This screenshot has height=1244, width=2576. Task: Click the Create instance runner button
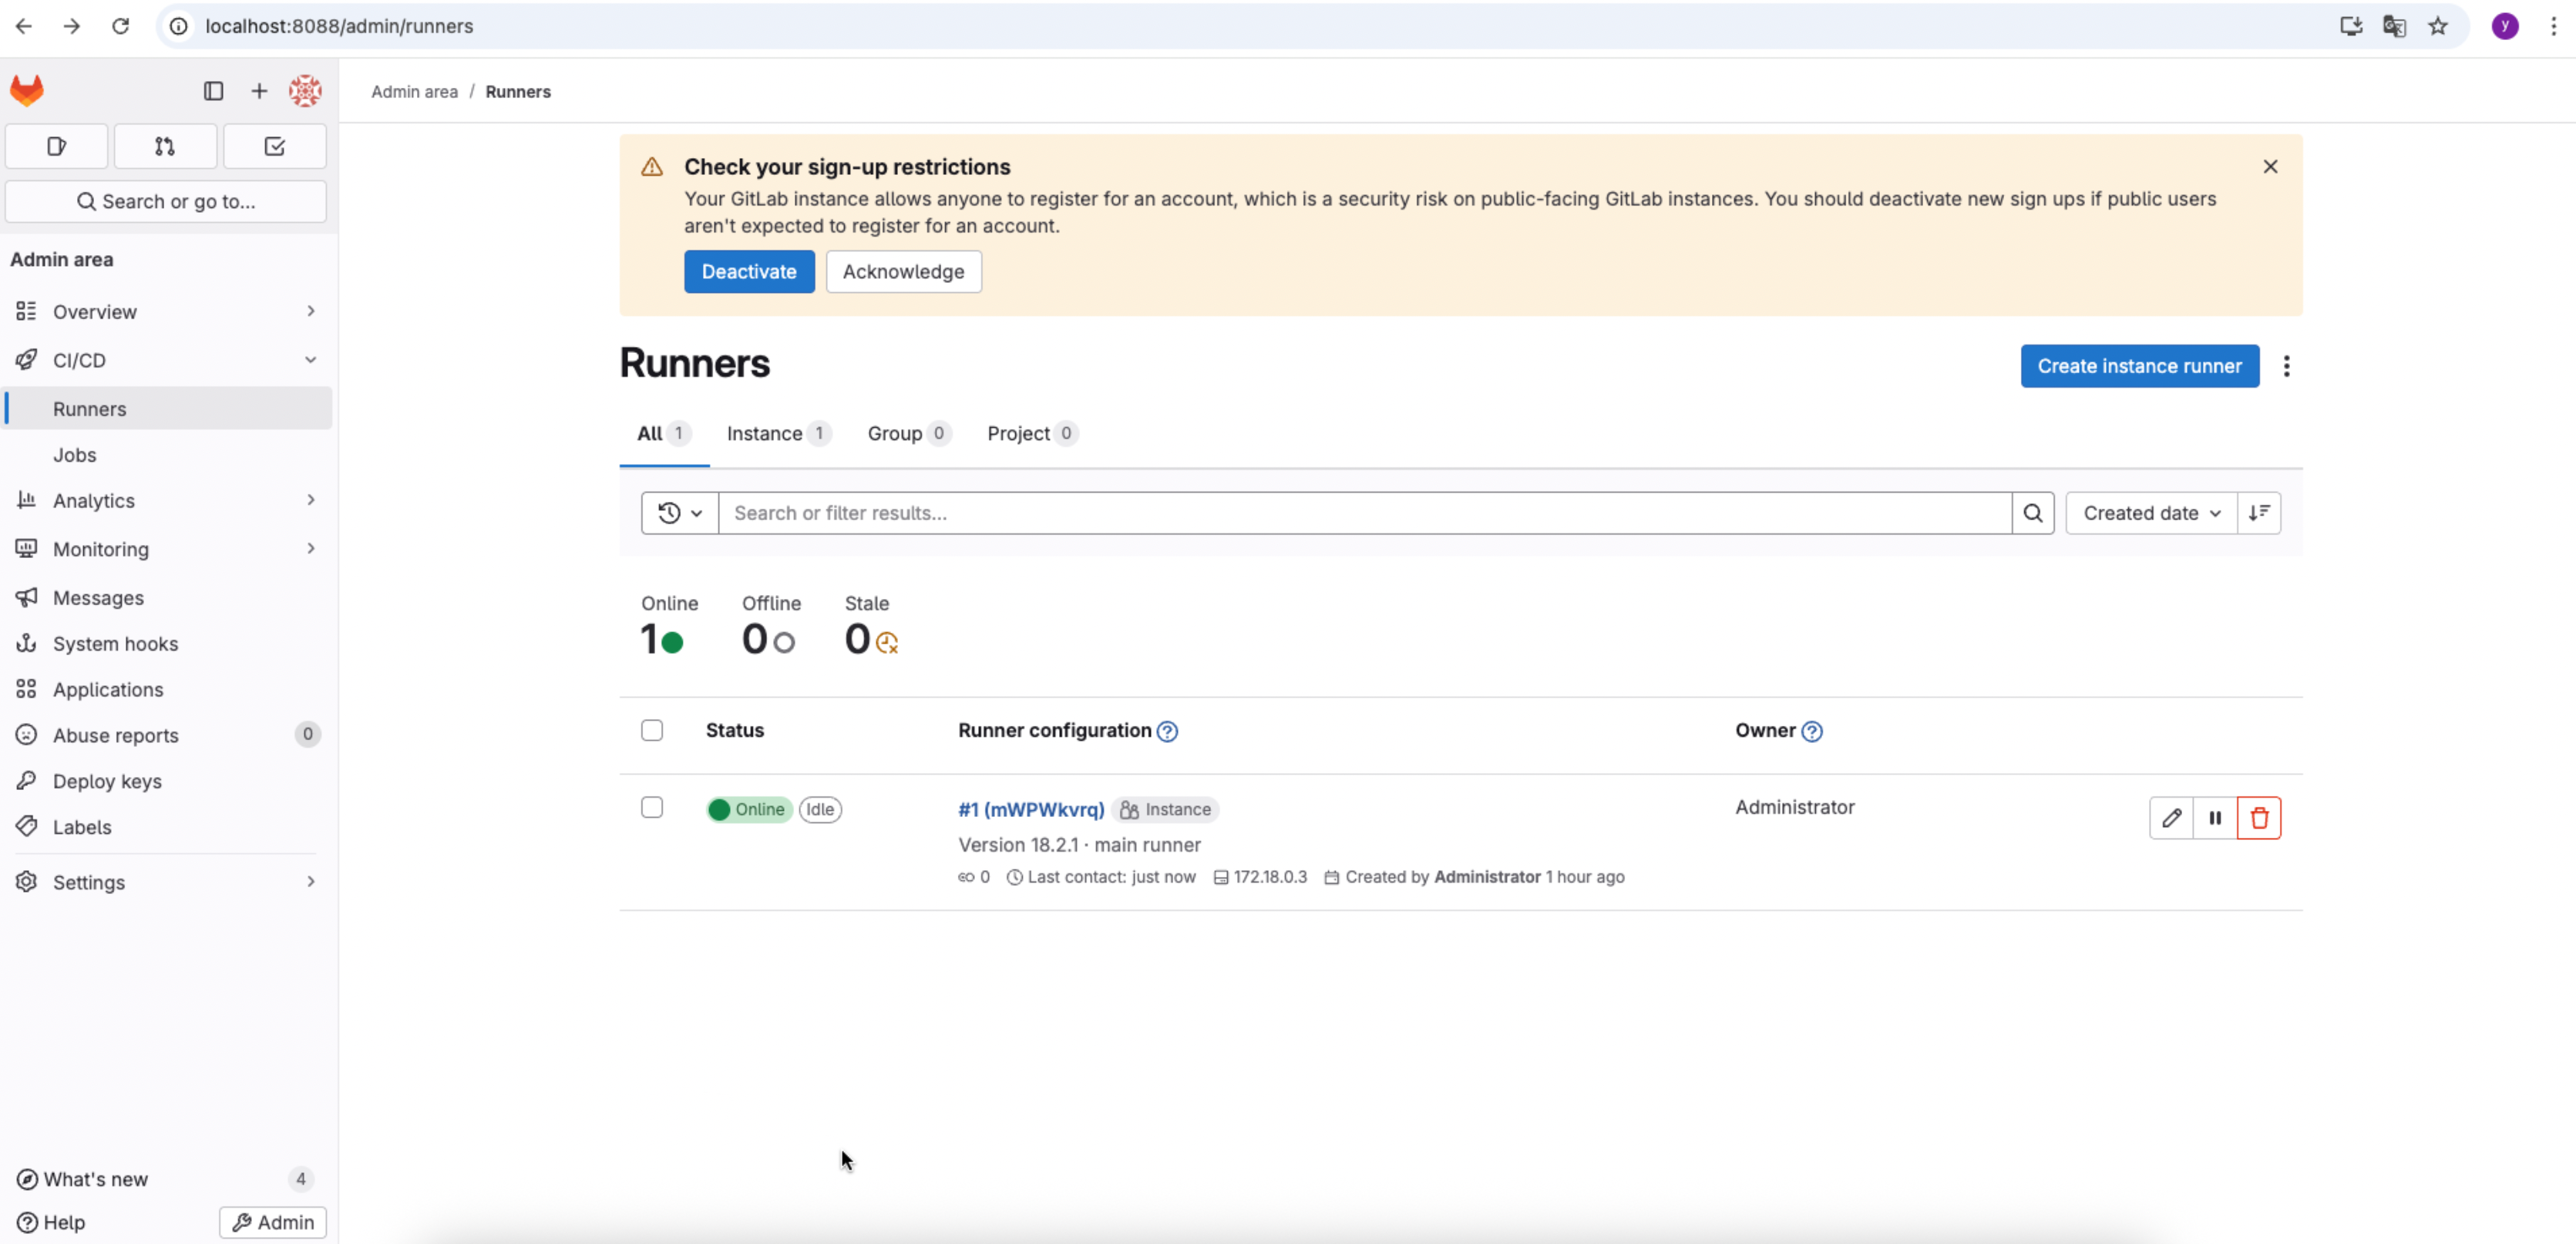[2138, 366]
